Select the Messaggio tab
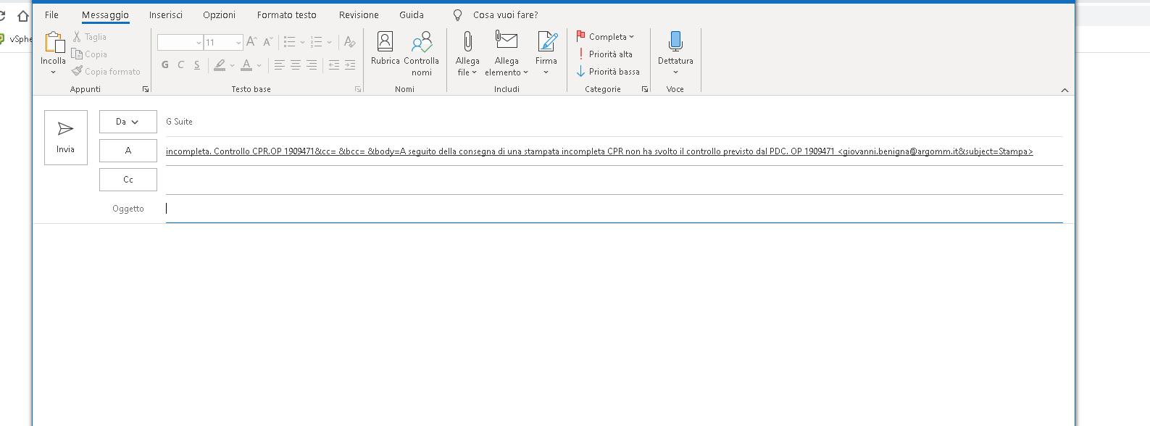Screen dimensions: 1150x426 click(x=105, y=14)
